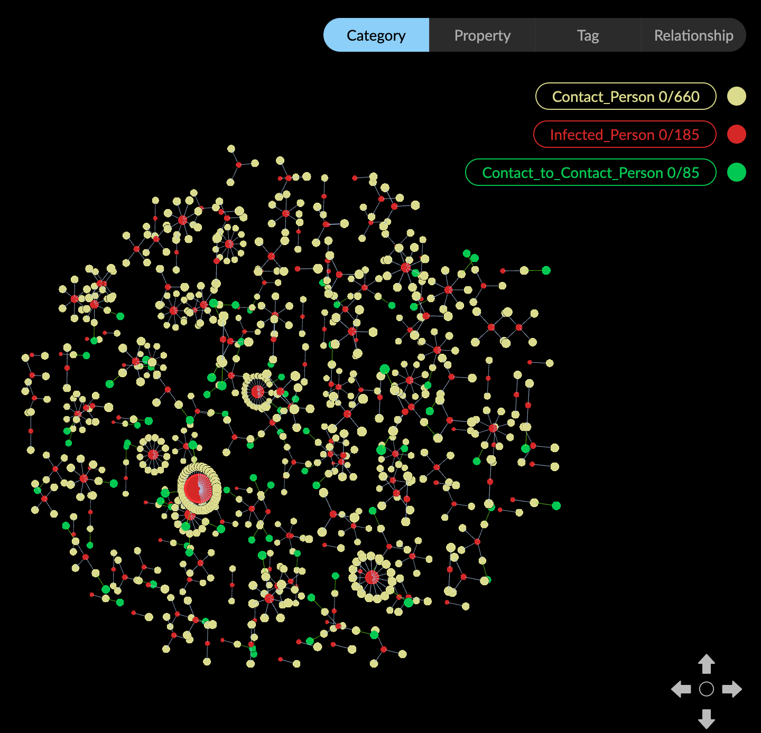This screenshot has height=733, width=761.
Task: Pan the graph down with the down arrow
Action: point(707,719)
